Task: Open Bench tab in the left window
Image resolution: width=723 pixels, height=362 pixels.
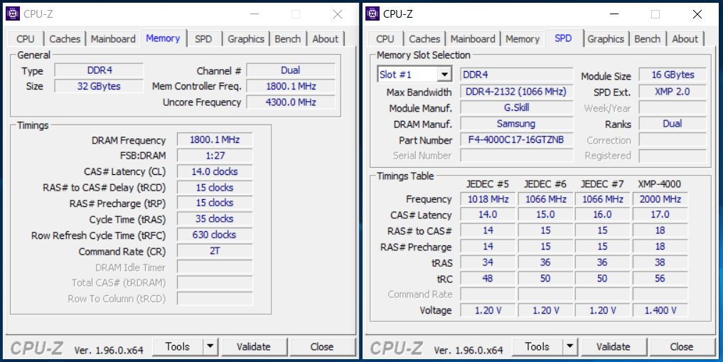Action: click(288, 38)
